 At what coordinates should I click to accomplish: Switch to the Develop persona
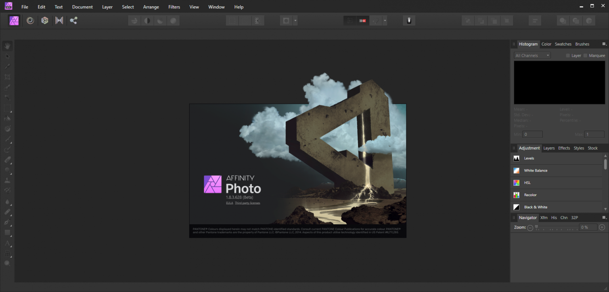click(45, 21)
